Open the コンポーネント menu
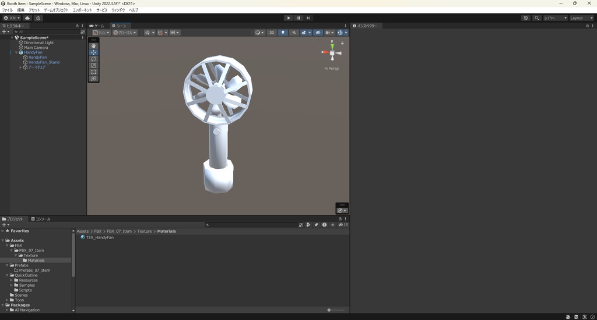The image size is (597, 320). (82, 10)
